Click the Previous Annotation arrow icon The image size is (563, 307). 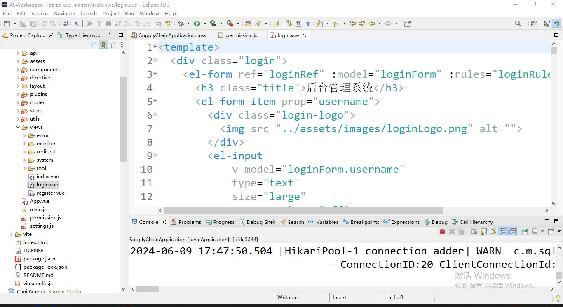[x=335, y=23]
